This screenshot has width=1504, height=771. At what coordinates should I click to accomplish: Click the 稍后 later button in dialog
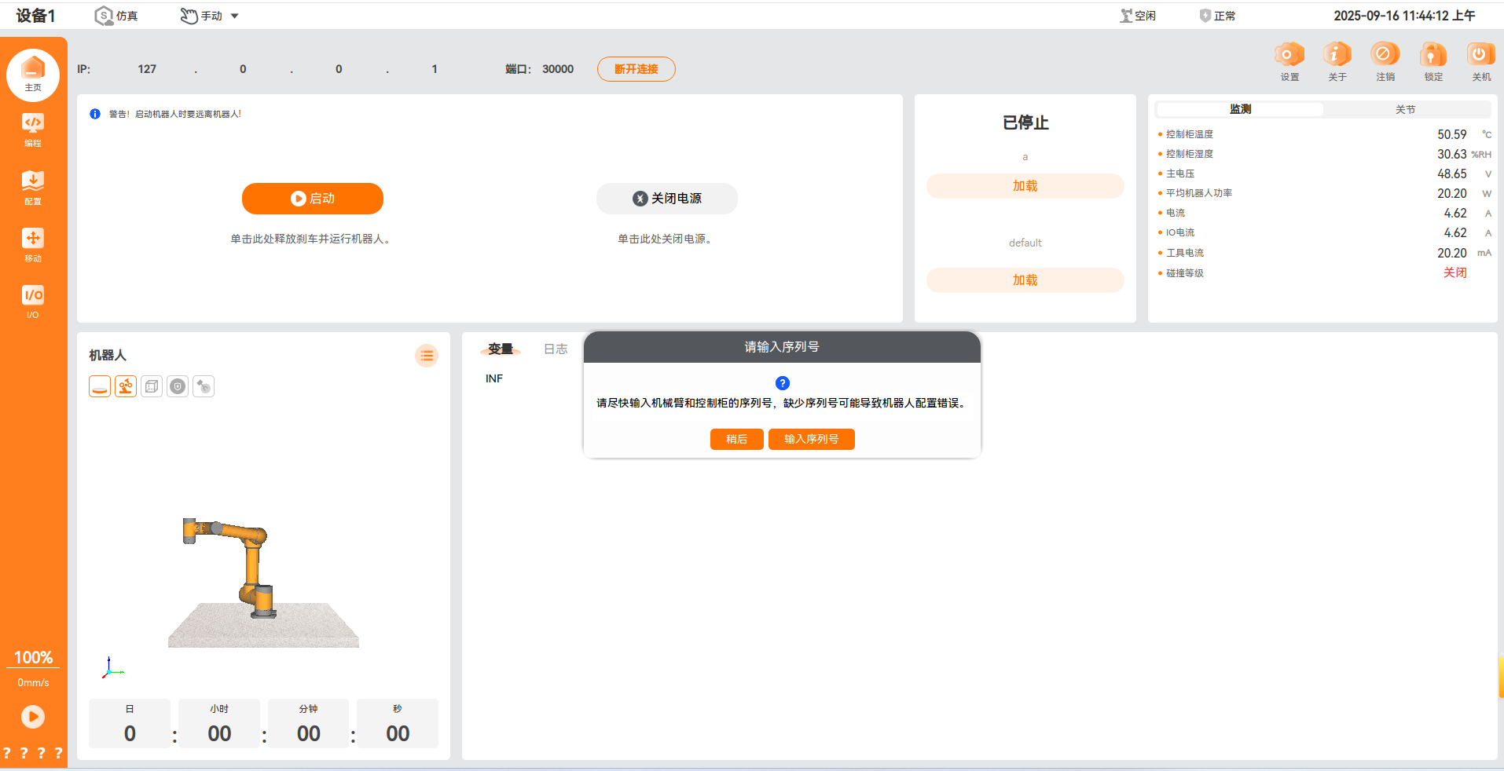tap(736, 439)
